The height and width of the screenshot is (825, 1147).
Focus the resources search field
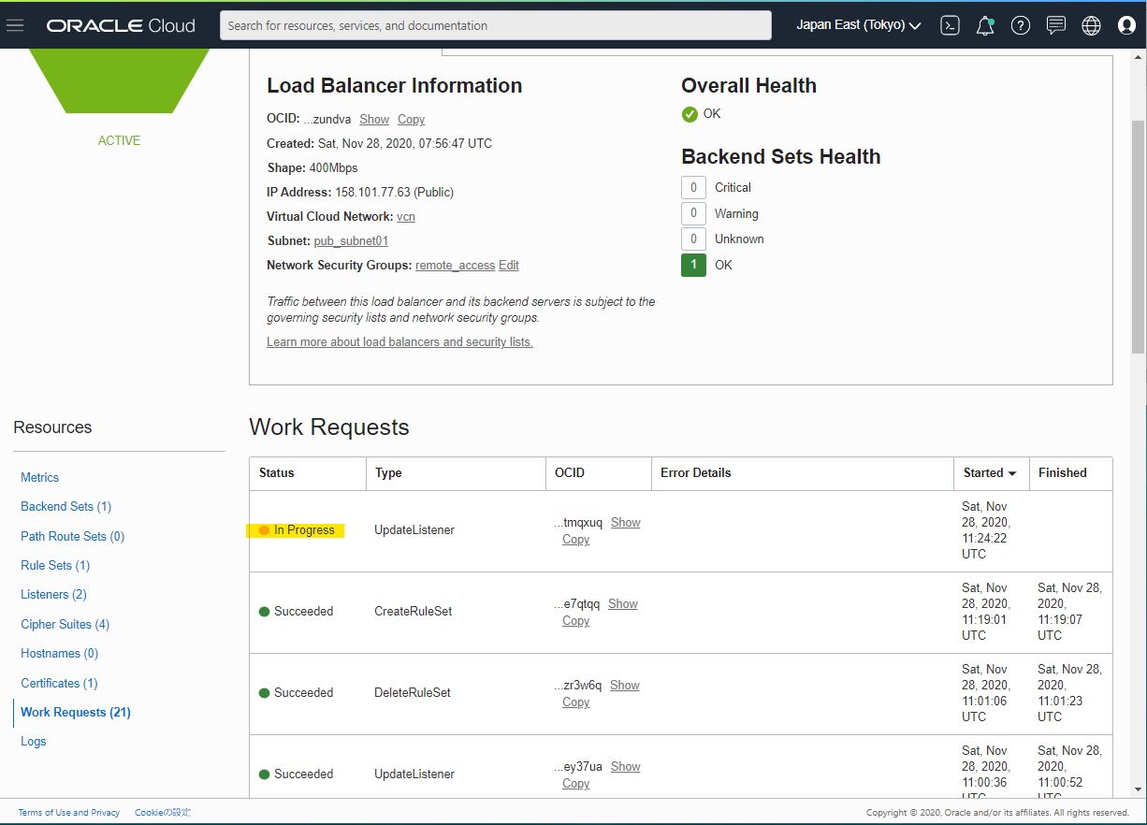click(496, 25)
